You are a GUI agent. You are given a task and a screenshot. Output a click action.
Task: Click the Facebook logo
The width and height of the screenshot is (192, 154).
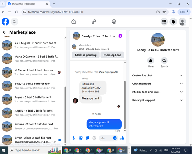[x=5, y=22]
